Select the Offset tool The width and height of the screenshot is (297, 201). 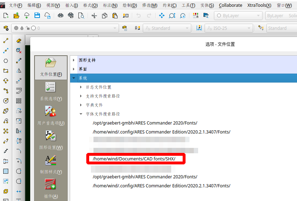pos(19,91)
